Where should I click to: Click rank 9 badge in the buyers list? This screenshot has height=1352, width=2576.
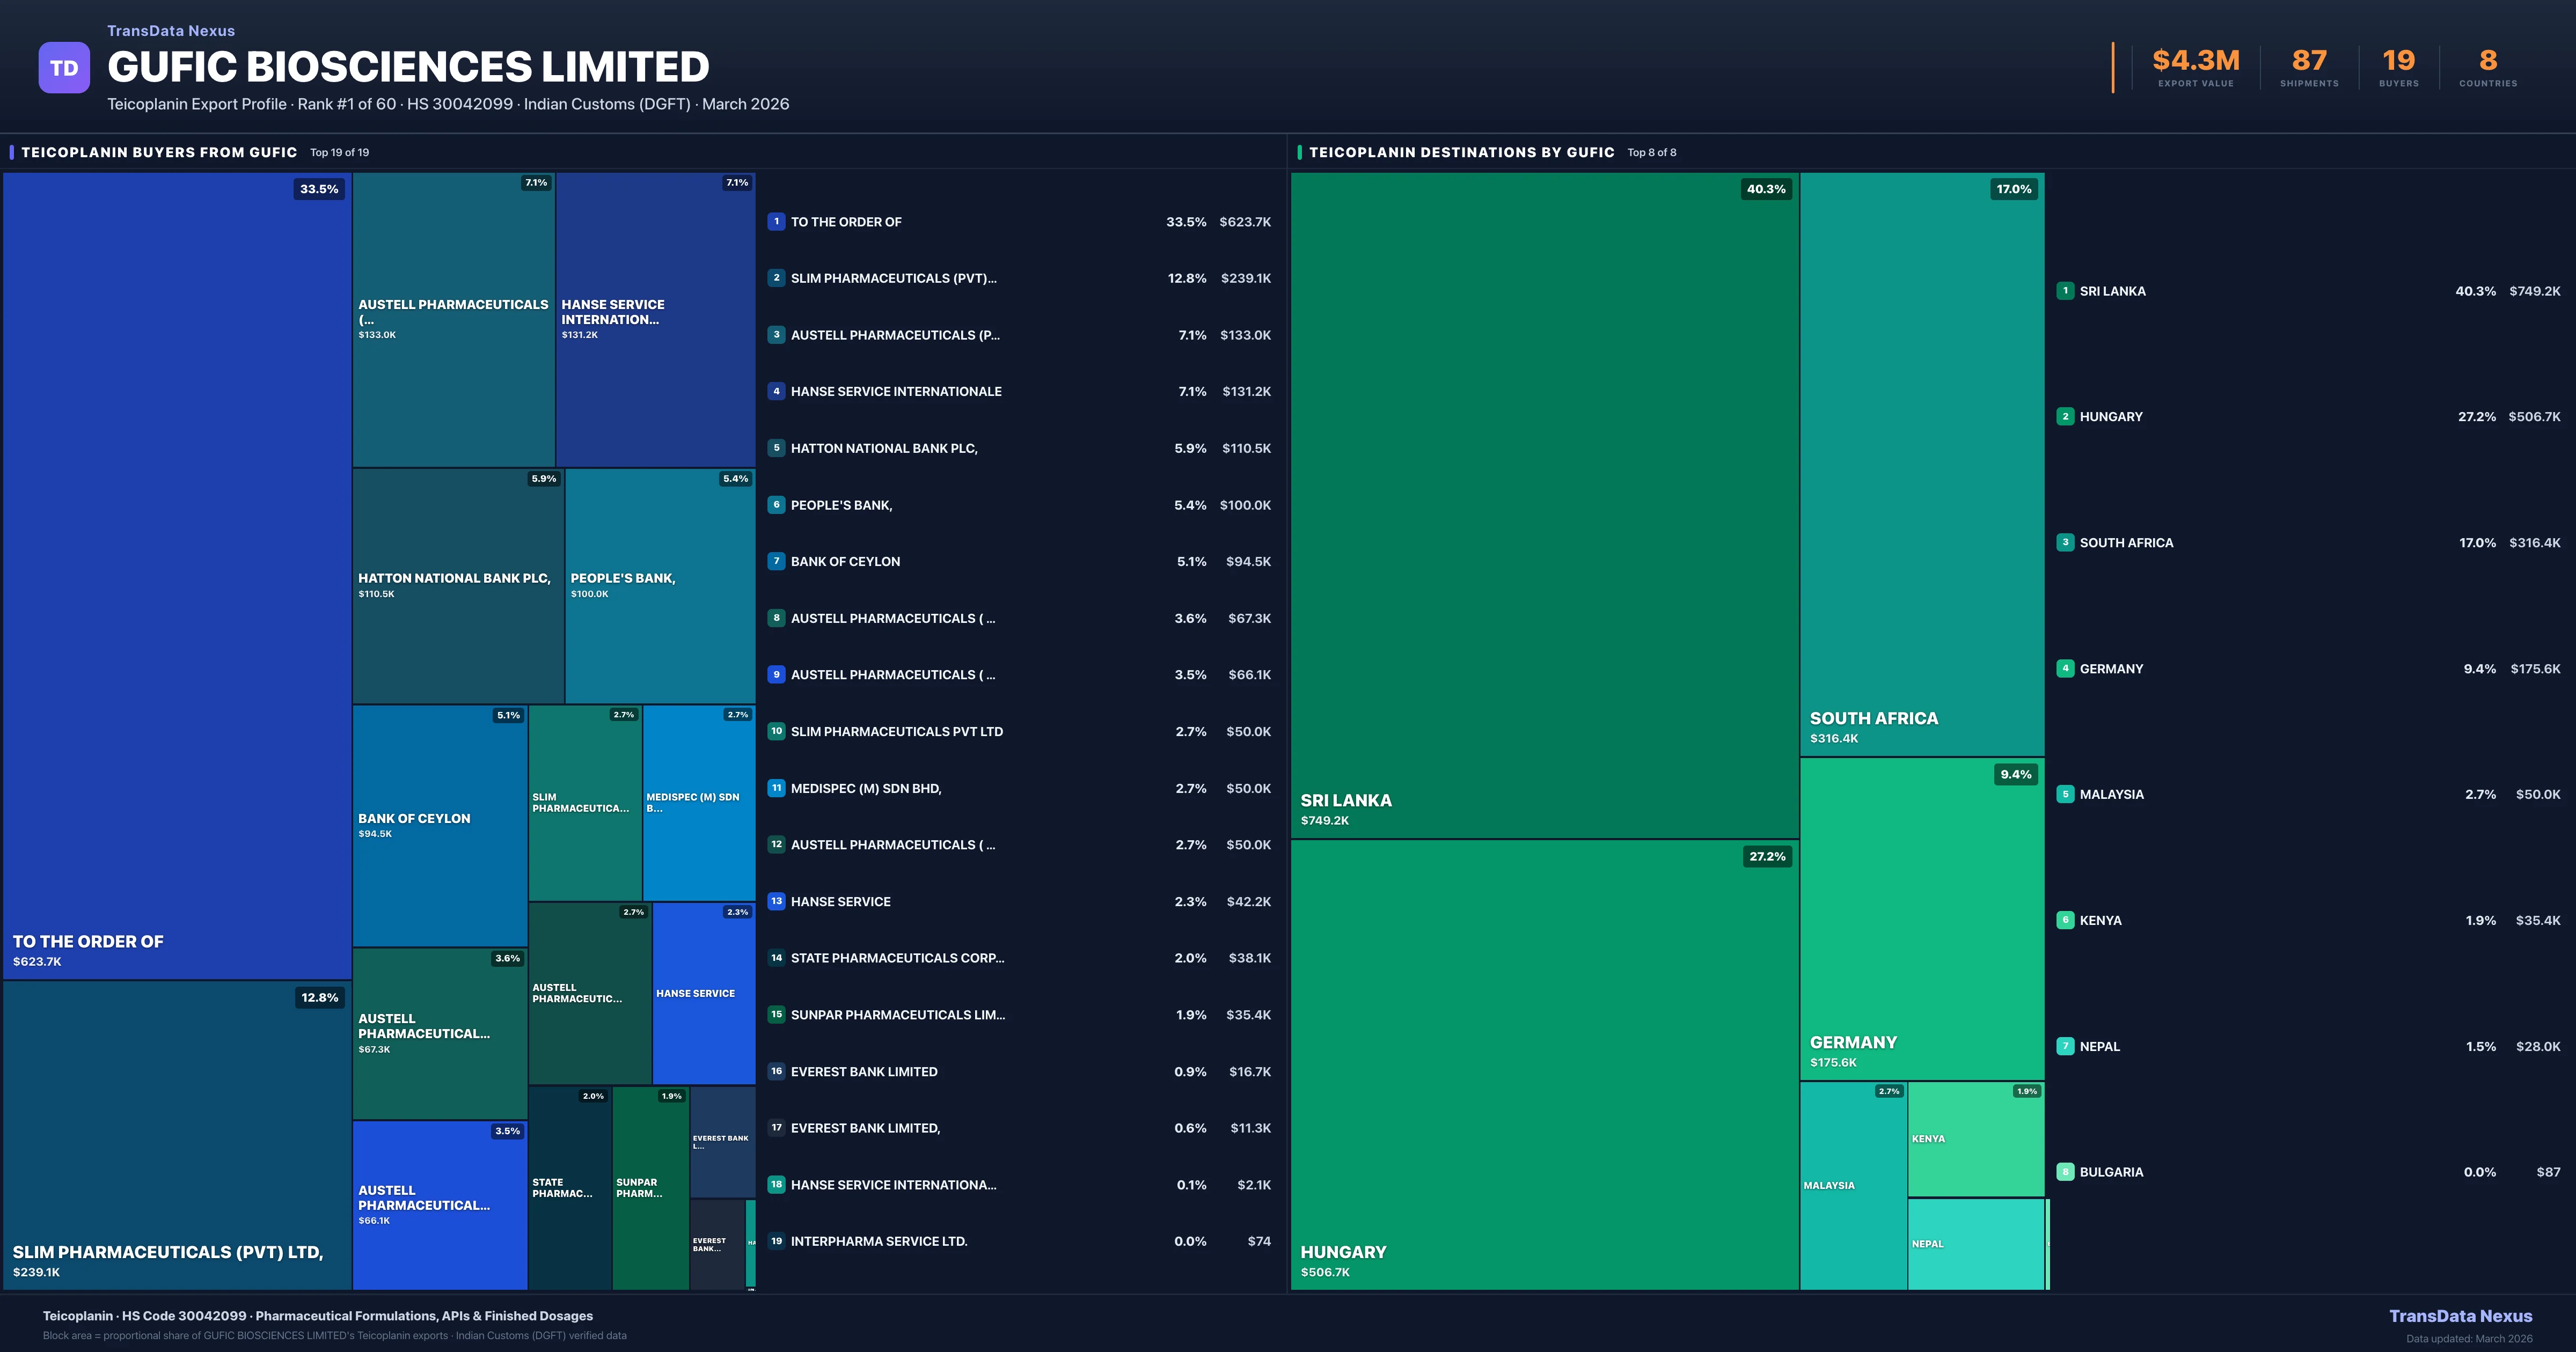[776, 675]
